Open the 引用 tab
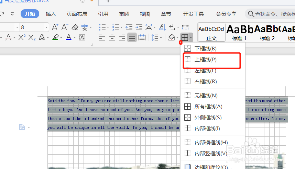This screenshot has width=295, height=169. (x=103, y=14)
